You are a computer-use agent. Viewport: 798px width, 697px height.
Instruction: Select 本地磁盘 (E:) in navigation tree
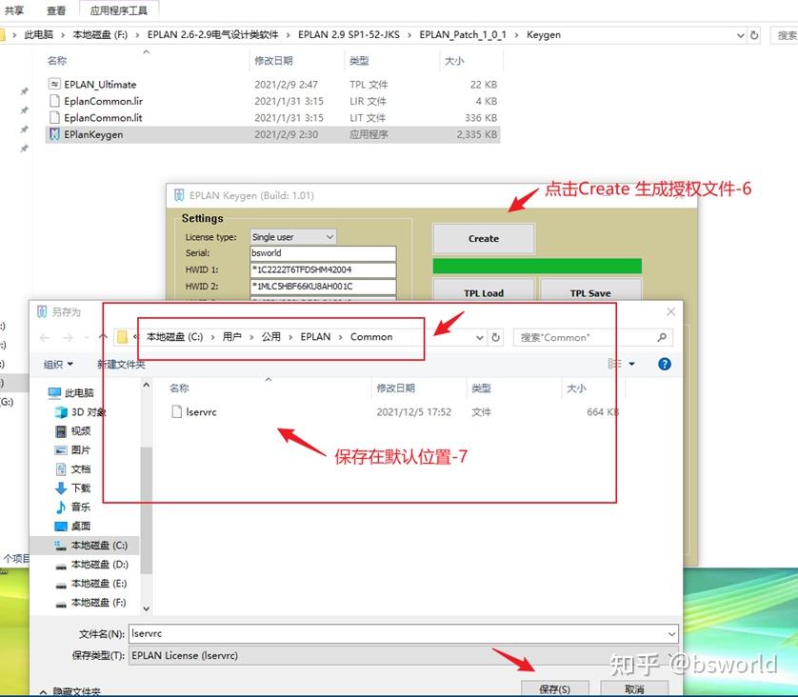coord(91,584)
